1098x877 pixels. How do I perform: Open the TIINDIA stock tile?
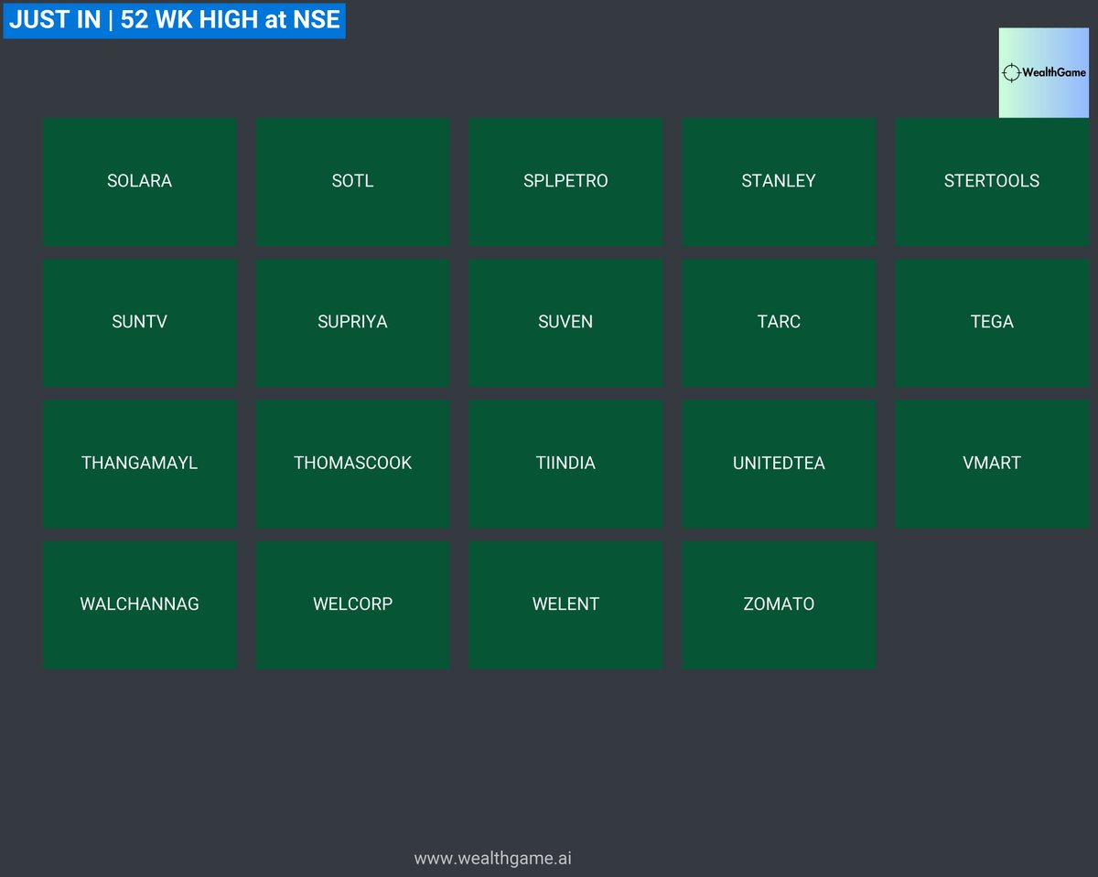(565, 463)
